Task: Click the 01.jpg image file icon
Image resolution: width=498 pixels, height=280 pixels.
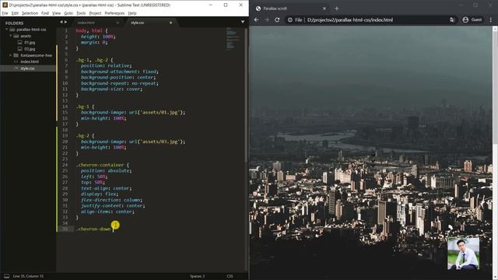Action: (20, 42)
